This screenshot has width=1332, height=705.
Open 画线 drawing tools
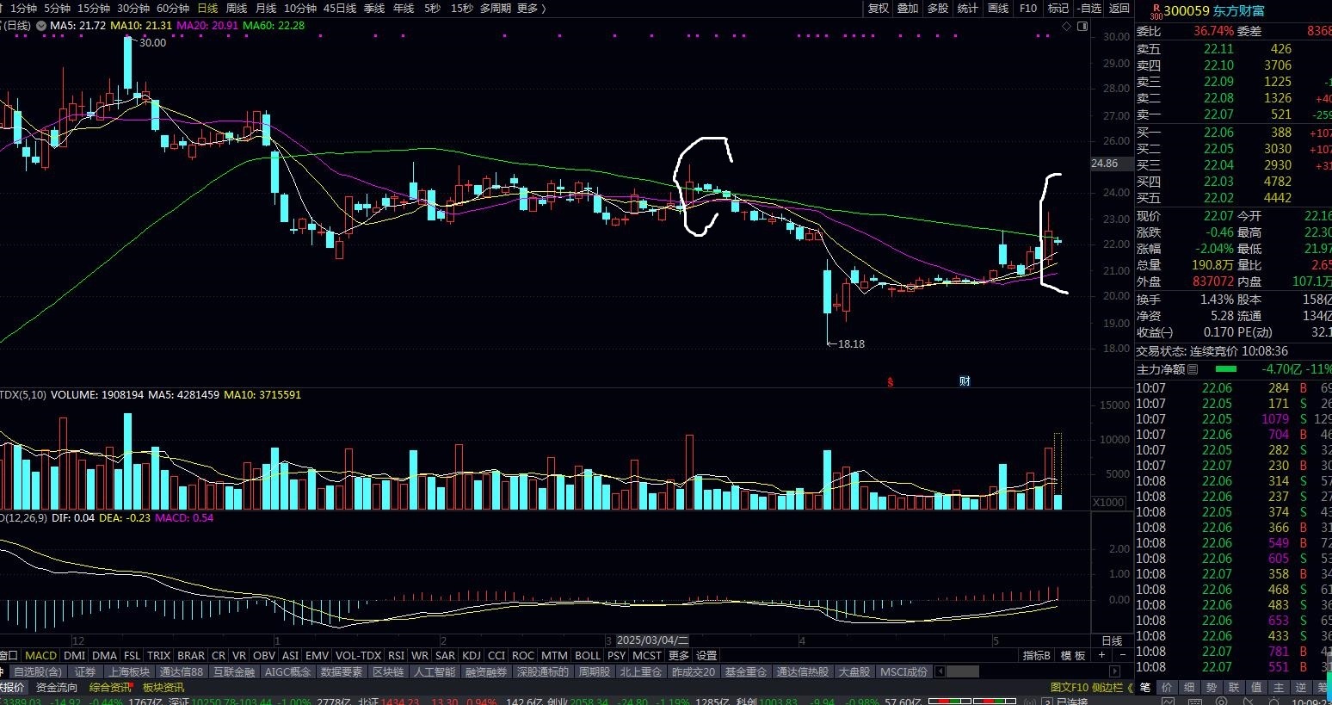click(998, 8)
